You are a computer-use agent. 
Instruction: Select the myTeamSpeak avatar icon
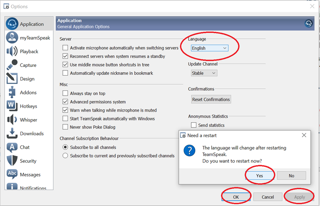point(12,38)
